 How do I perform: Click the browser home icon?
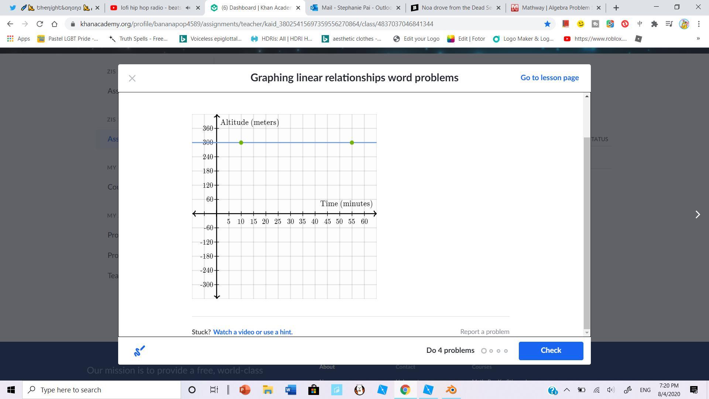click(55, 24)
